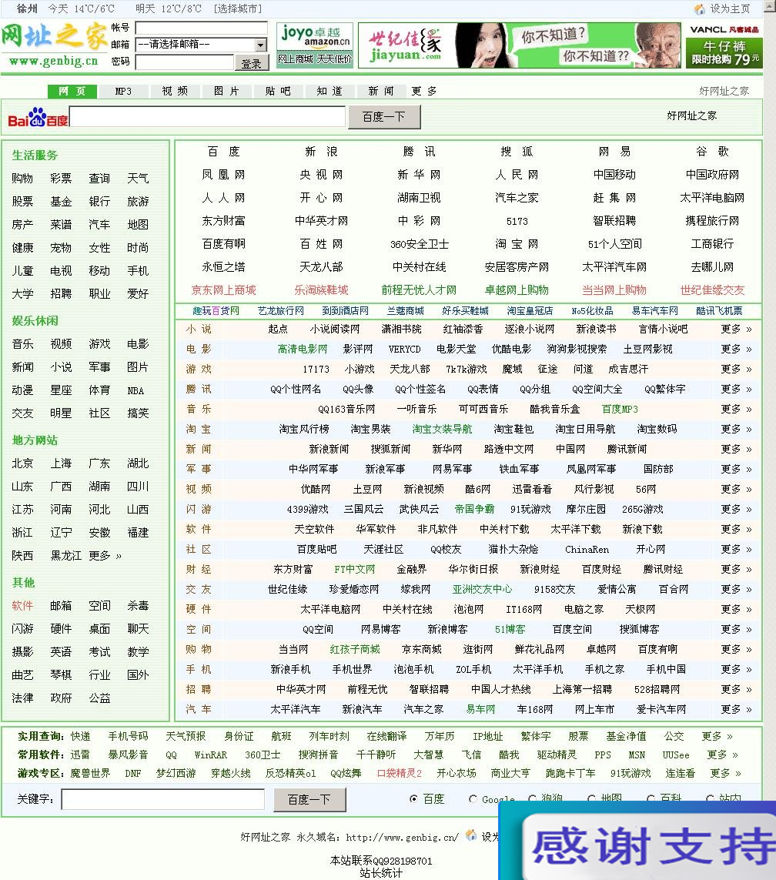This screenshot has width=776, height=880.
Task: Expand 更多 after 黑龙江 in 地方网站
Action: click(x=105, y=556)
